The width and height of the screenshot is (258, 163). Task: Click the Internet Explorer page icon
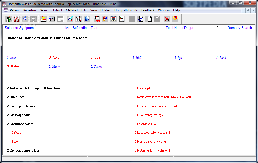[x=140, y=19]
